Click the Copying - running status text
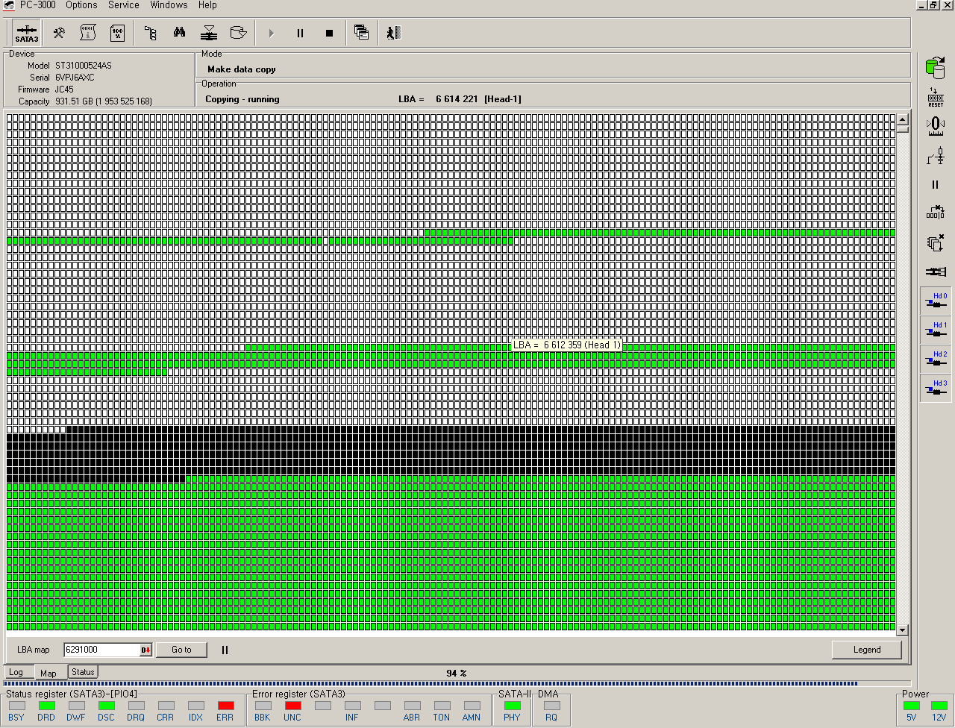This screenshot has height=728, width=955. tap(242, 99)
